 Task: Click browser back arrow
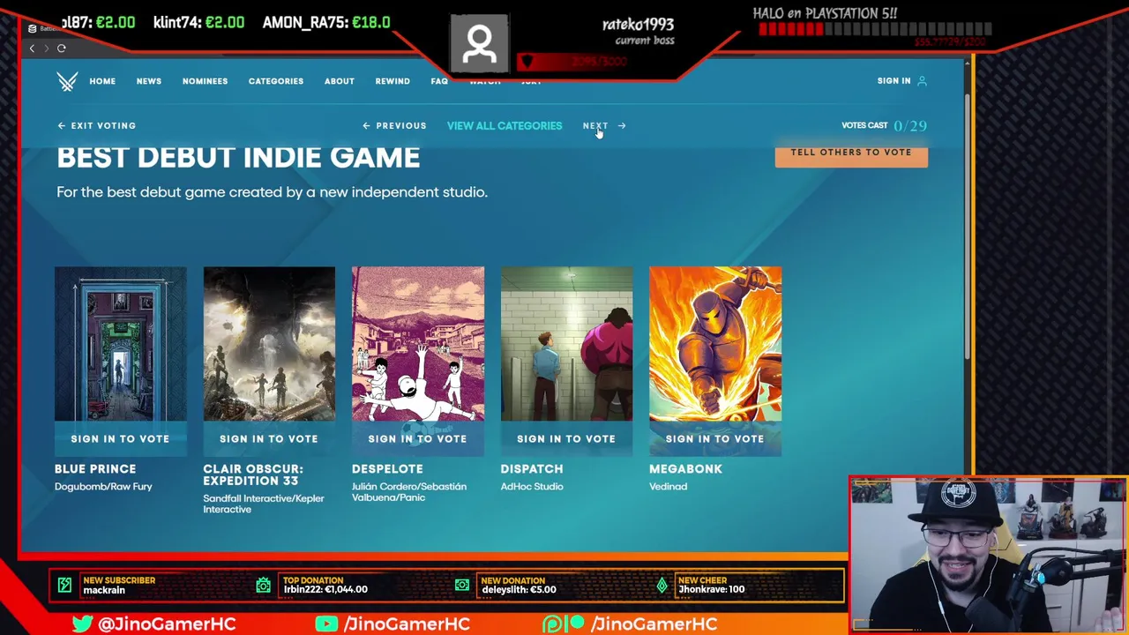click(x=32, y=49)
